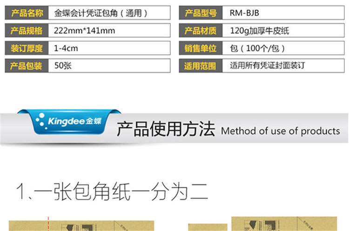Open the left uncut corner paper image
Viewport: 349px width, 231px height.
(81, 226)
